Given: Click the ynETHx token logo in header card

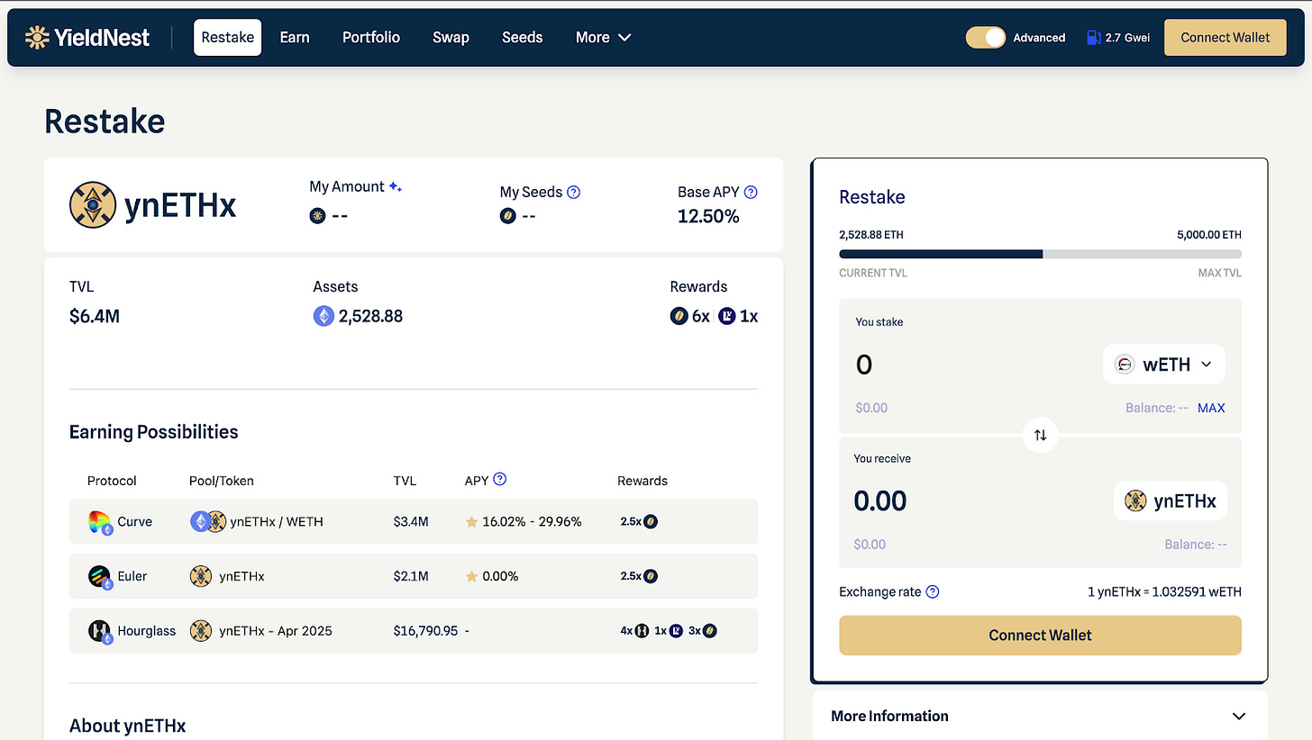Looking at the screenshot, I should click(92, 205).
